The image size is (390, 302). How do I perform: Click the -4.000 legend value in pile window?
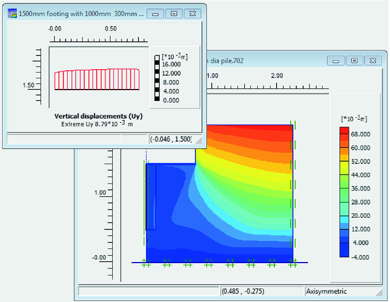360,257
